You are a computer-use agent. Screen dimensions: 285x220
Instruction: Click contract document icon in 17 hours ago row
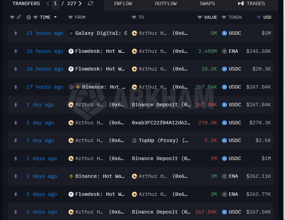(x=71, y=87)
